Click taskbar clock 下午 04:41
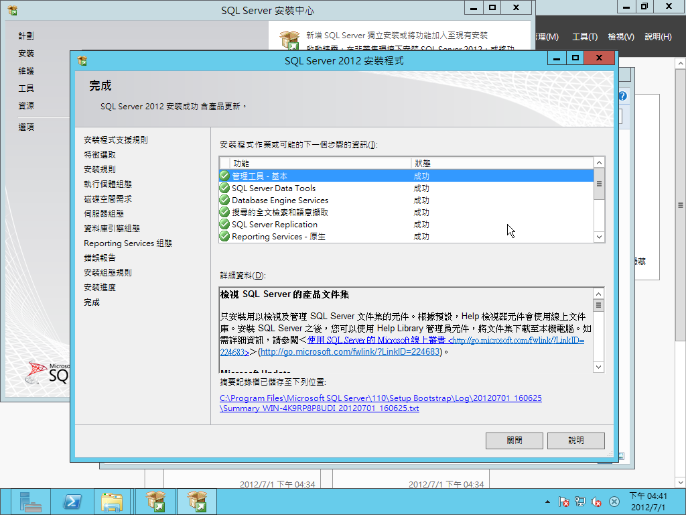The image size is (686, 515). coord(648,502)
